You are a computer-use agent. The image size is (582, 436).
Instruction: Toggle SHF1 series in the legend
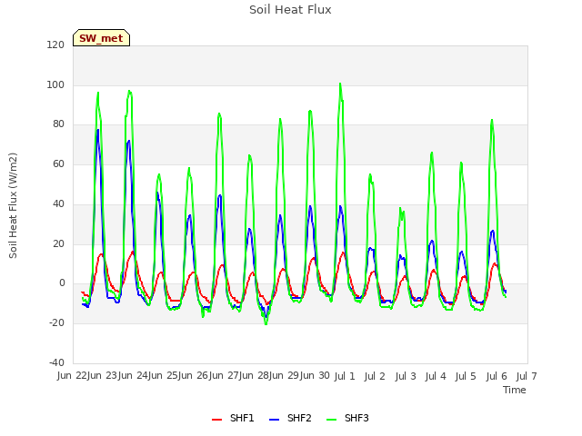tap(233, 418)
